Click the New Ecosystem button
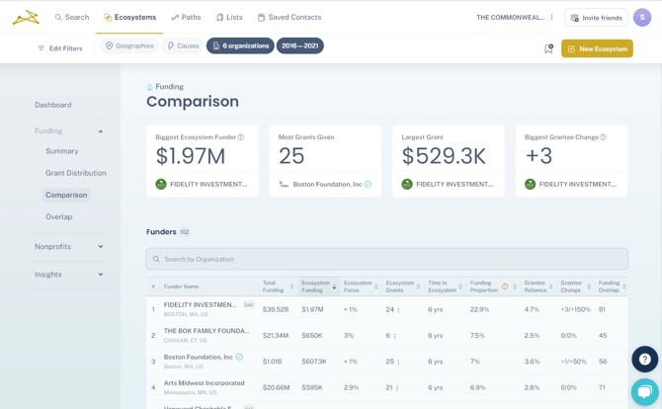Viewport: 662px width, 409px height. pos(597,48)
